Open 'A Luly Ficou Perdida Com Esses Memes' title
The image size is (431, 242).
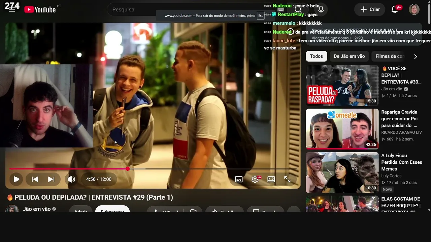pos(402,162)
